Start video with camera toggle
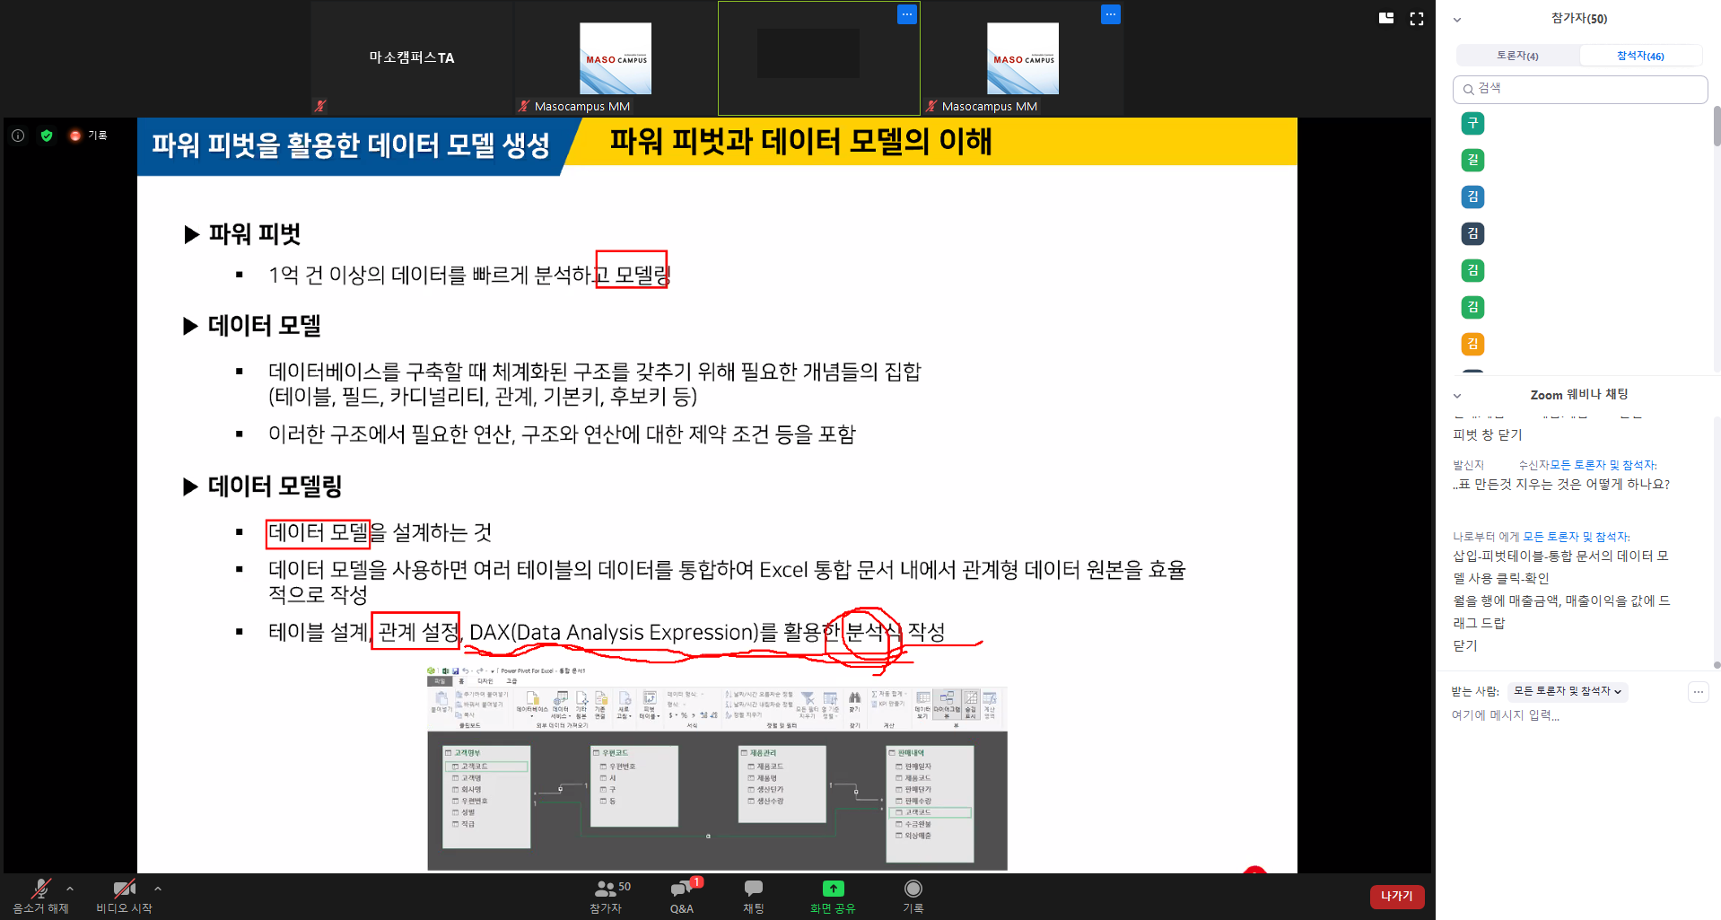The width and height of the screenshot is (1721, 920). pyautogui.click(x=124, y=889)
